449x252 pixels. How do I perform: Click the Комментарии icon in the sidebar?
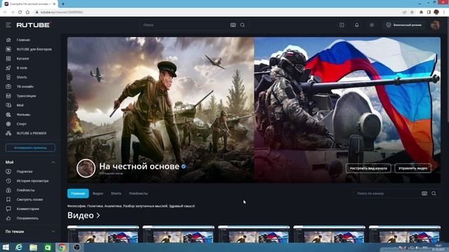coord(8,209)
